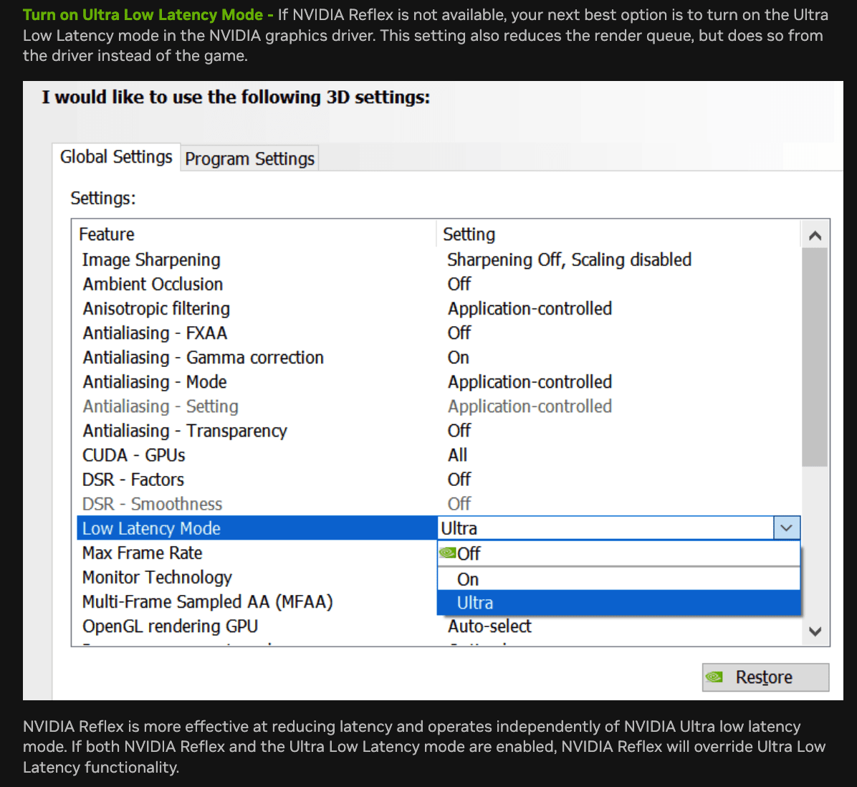Viewport: 857px width, 787px height.
Task: Click the Anisotropic filtering row
Action: pyautogui.click(x=156, y=308)
